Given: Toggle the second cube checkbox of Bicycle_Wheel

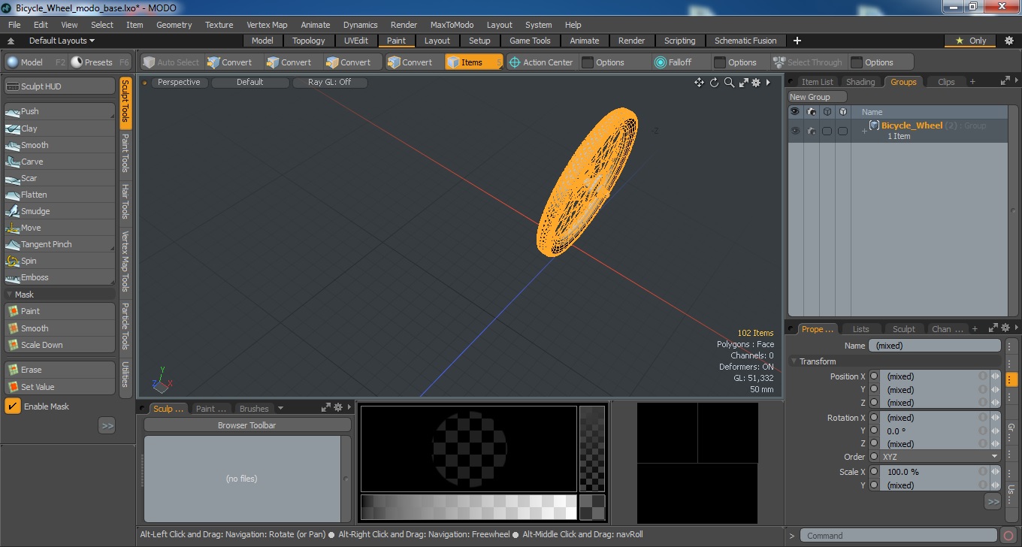Looking at the screenshot, I should (842, 131).
